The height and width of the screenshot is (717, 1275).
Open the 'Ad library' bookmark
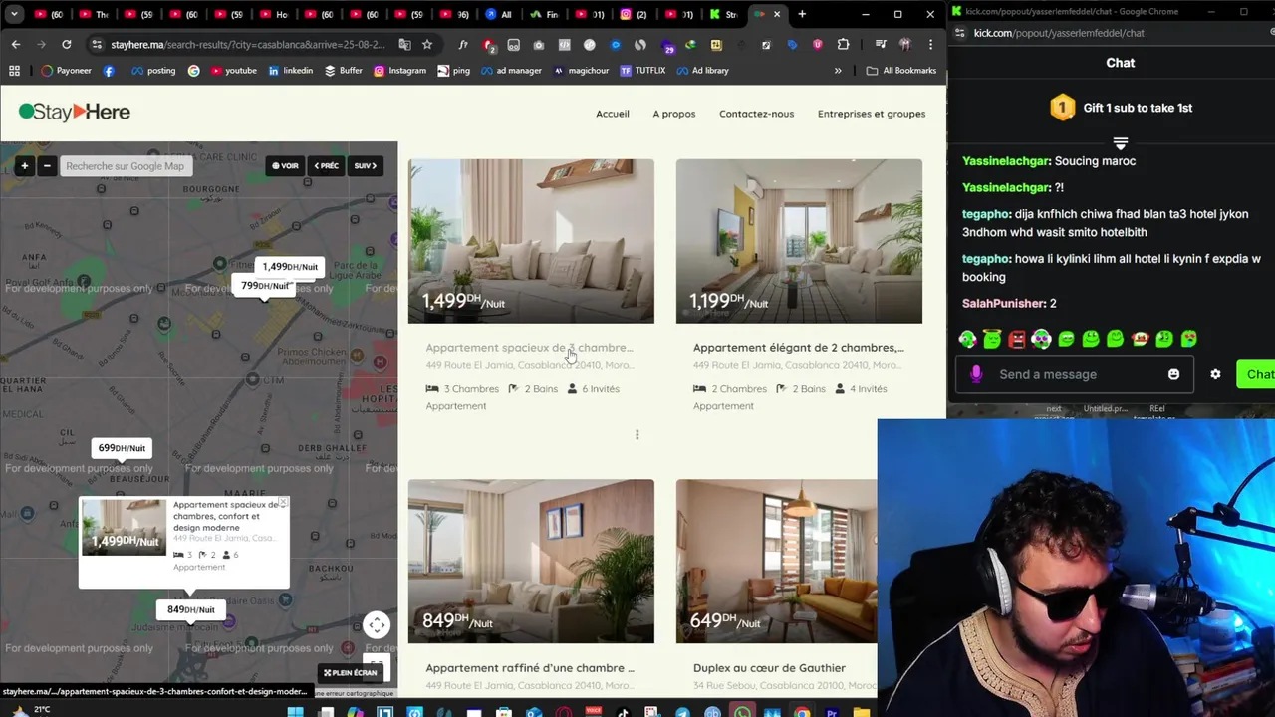point(702,71)
